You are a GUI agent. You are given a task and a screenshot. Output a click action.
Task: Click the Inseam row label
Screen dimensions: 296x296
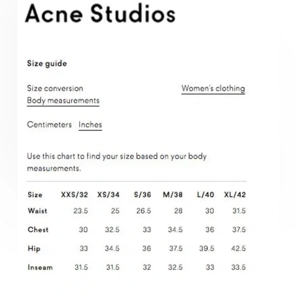pos(40,267)
